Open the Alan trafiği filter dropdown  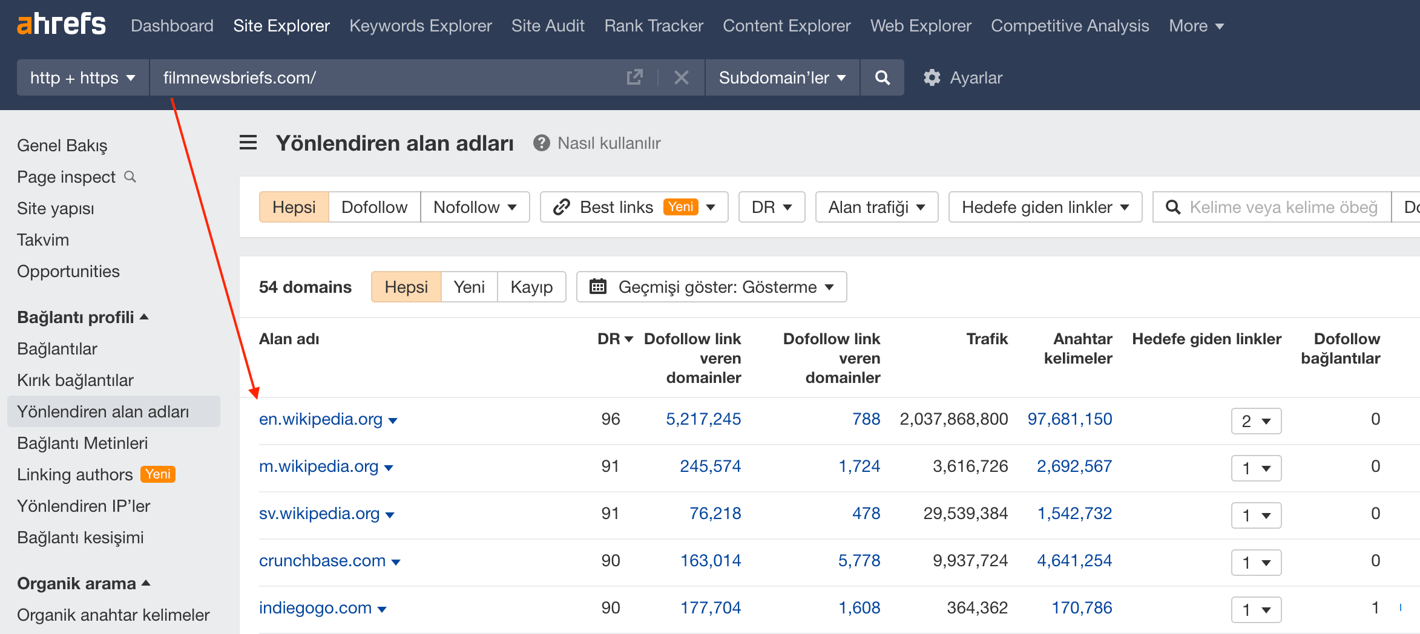877,207
